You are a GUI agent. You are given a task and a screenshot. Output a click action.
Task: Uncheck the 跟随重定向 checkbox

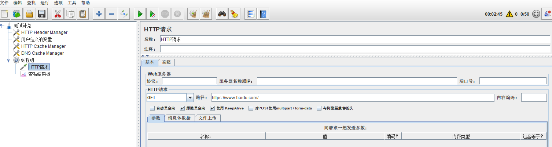click(182, 108)
